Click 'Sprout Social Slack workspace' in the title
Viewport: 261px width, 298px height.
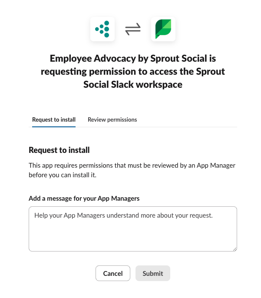click(x=133, y=84)
